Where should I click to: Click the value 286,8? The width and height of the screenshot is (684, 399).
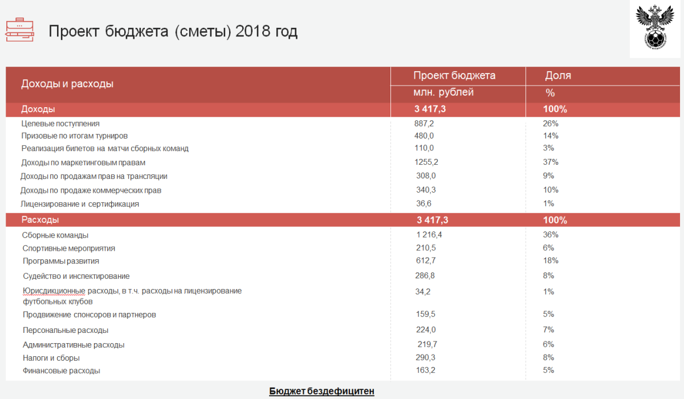(x=426, y=276)
